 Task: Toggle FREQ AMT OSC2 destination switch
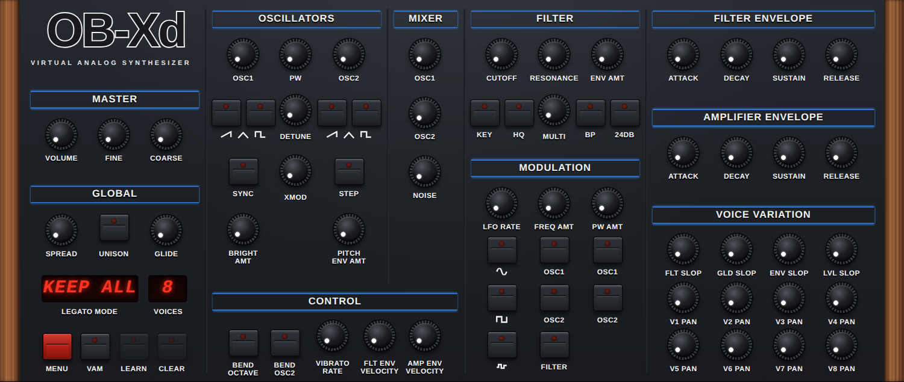coord(554,298)
